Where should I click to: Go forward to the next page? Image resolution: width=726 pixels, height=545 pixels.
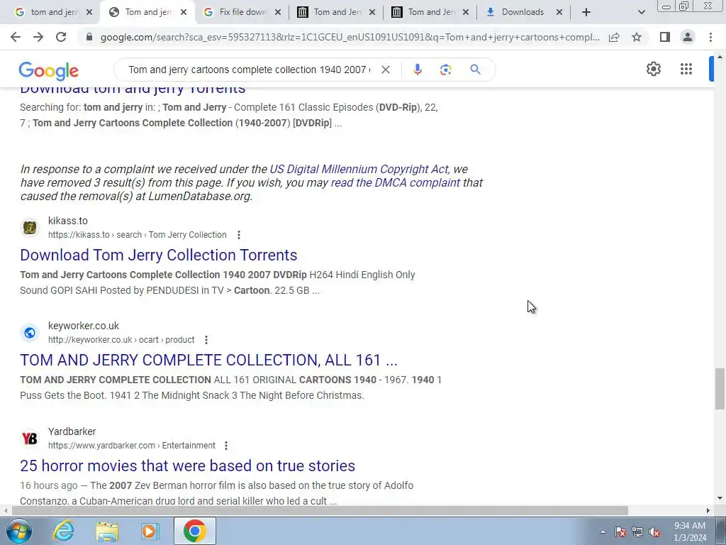[x=38, y=37]
